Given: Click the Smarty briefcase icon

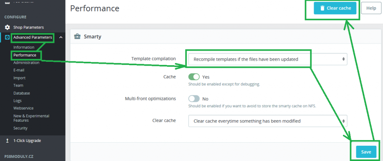Looking at the screenshot, I should click(x=77, y=37).
